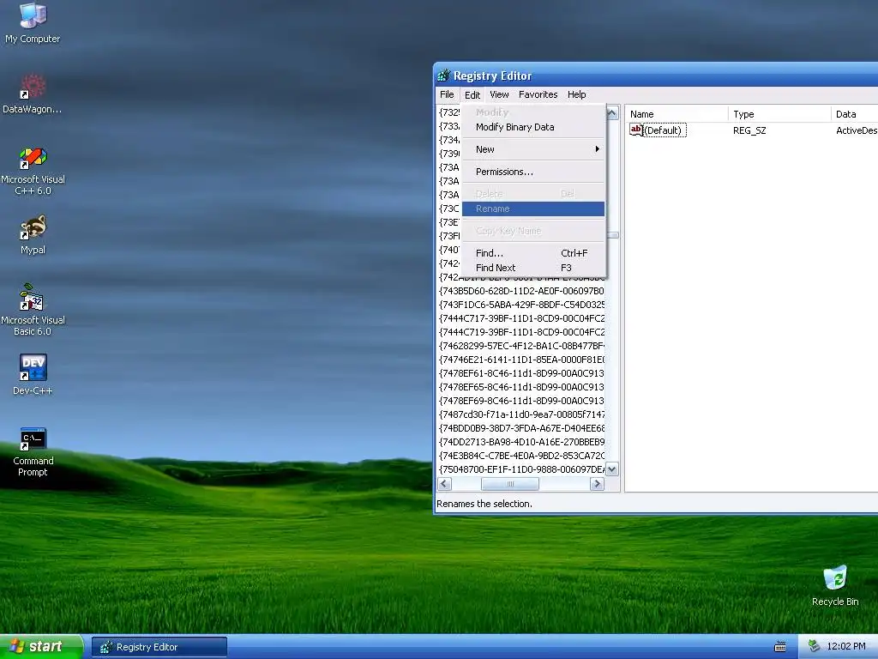Click the tray icon beside the clock

coord(815,647)
